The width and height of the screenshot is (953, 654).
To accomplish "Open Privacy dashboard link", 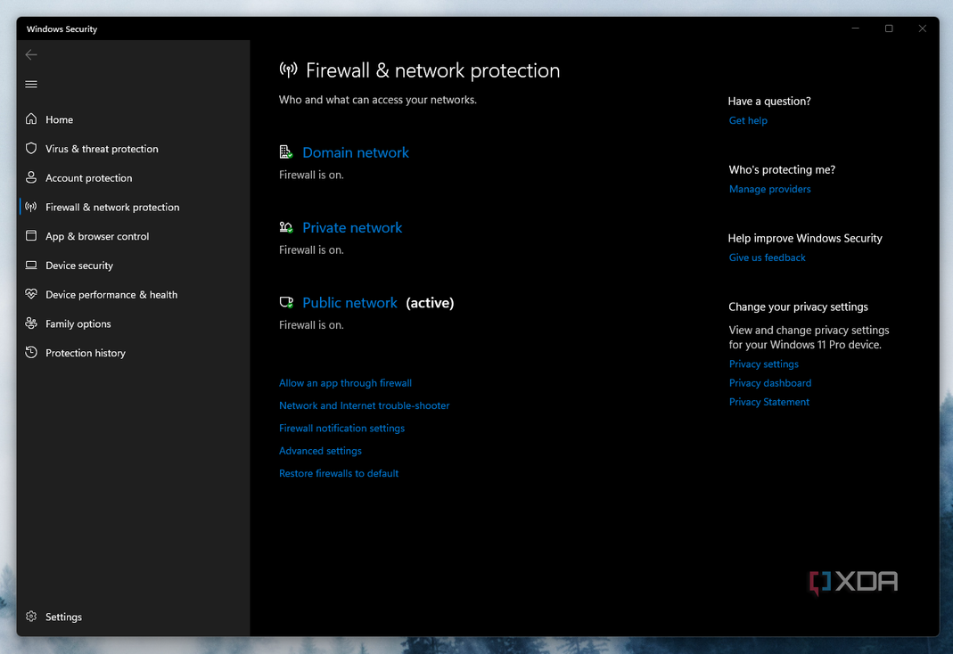I will click(x=770, y=382).
